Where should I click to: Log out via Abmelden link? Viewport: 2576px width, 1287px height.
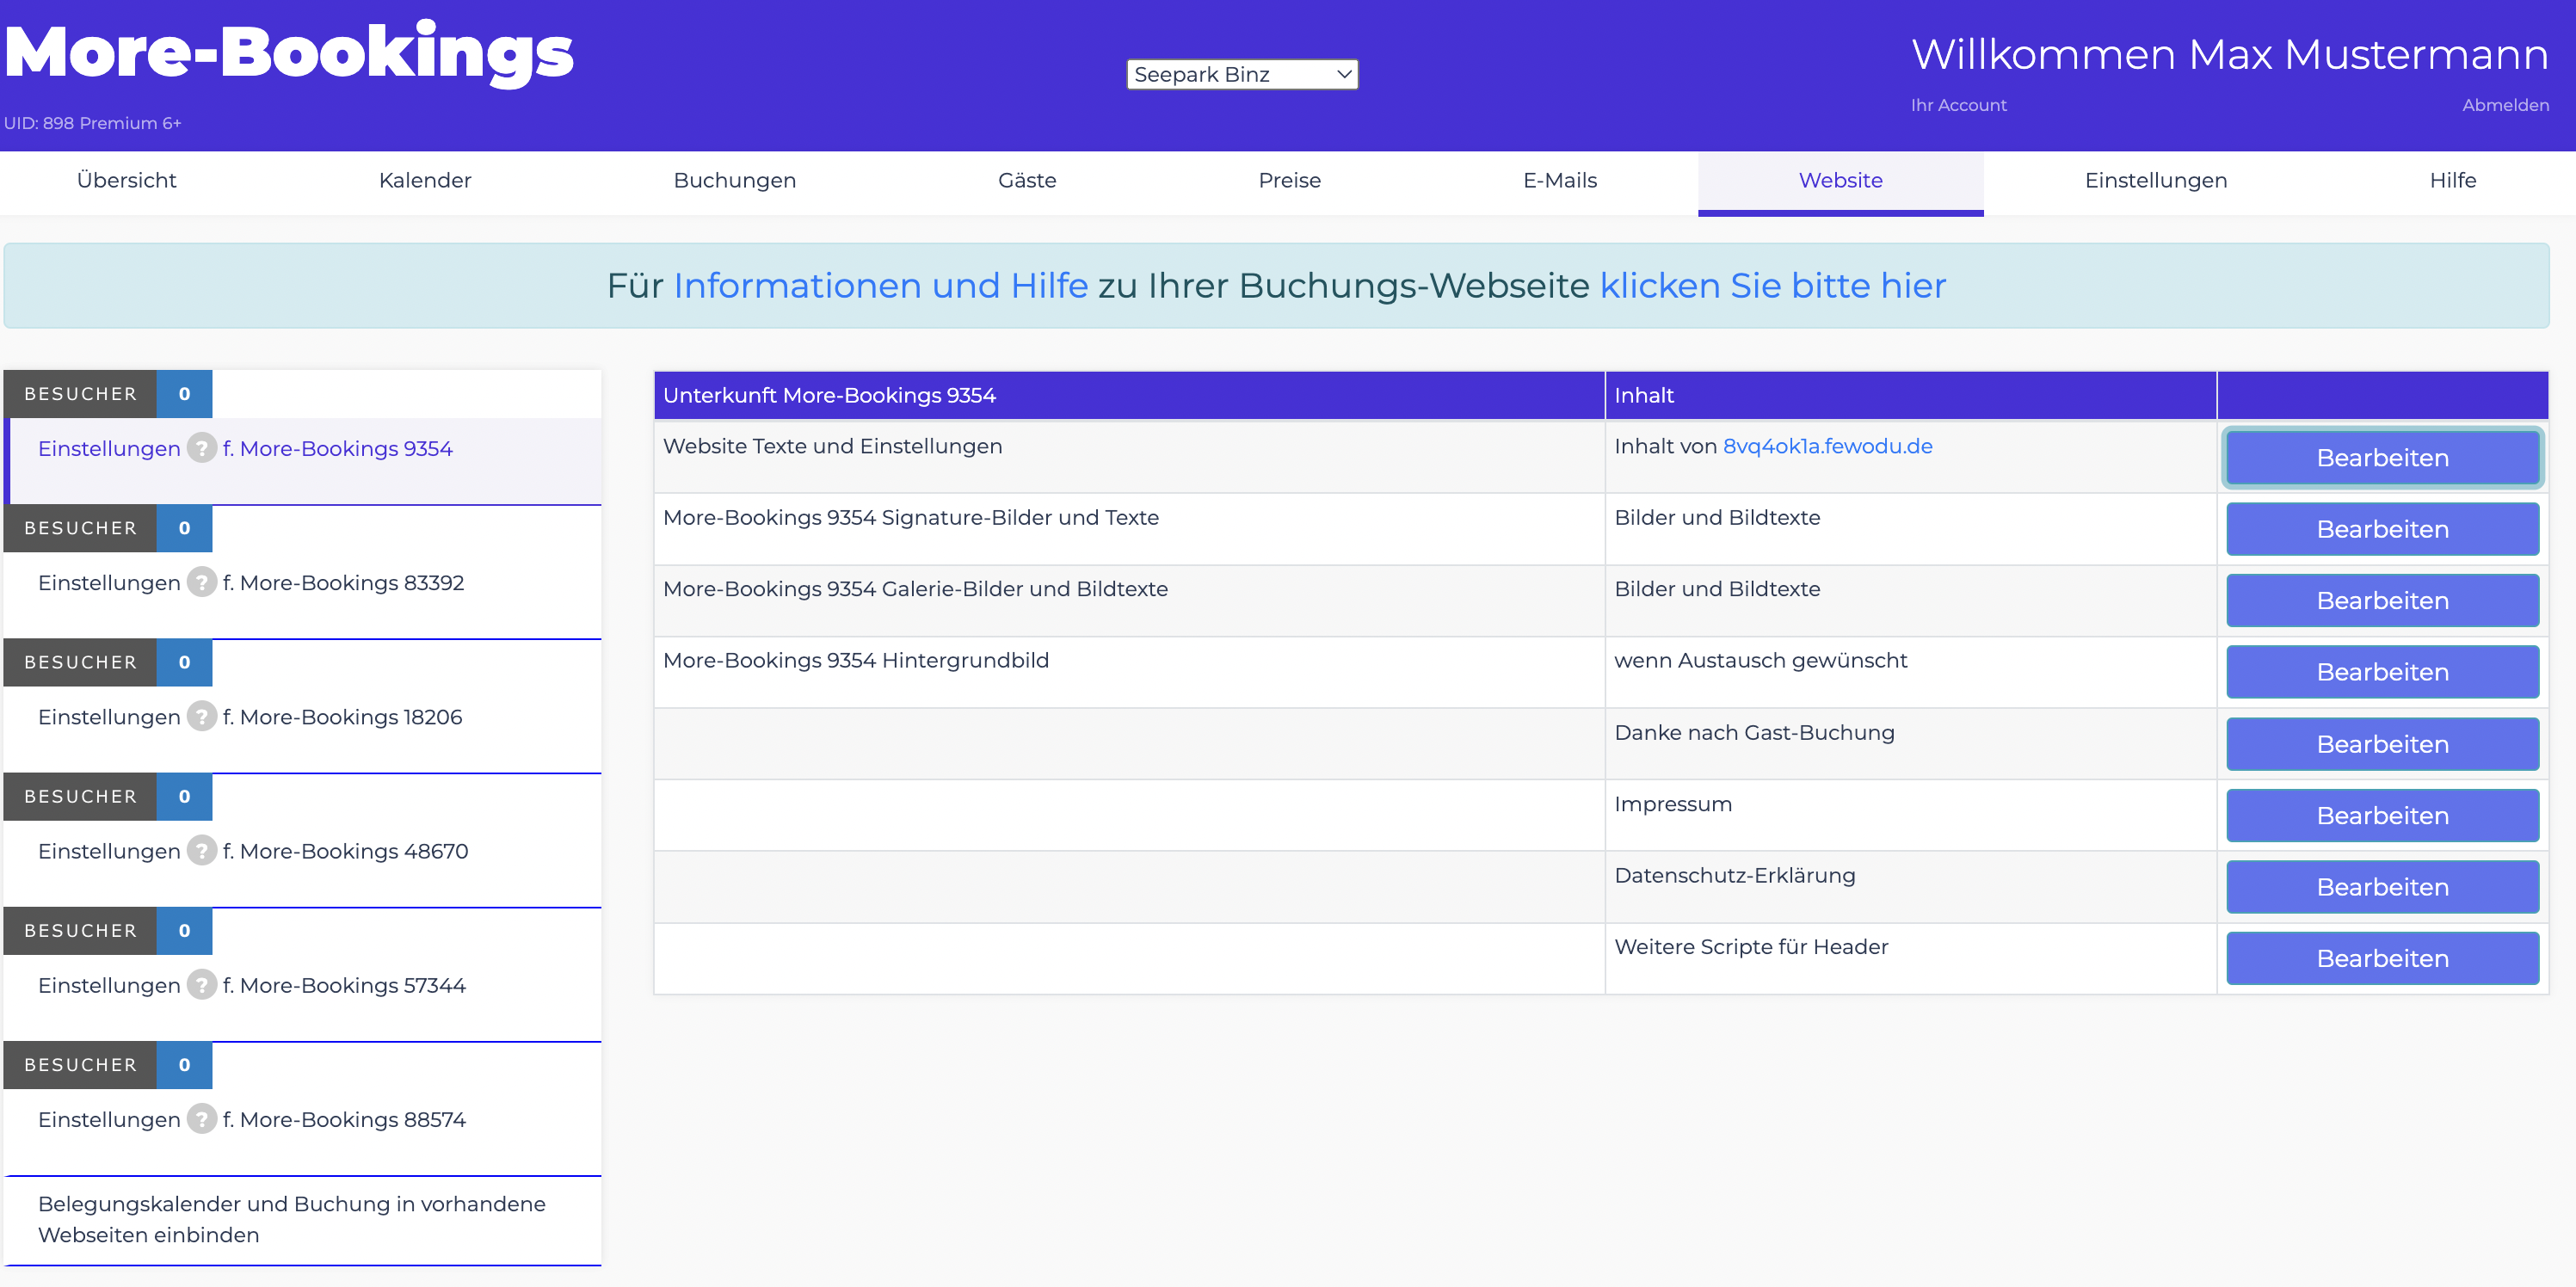[x=2505, y=105]
